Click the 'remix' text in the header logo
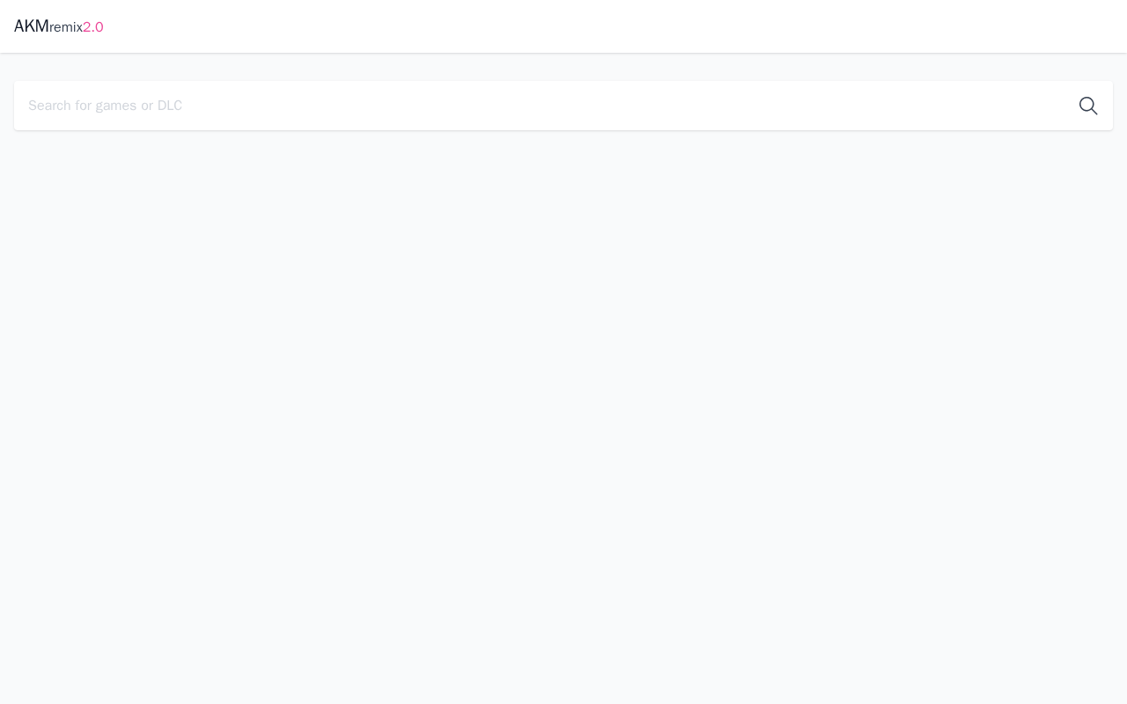Viewport: 1127px width, 704px height. 66,27
